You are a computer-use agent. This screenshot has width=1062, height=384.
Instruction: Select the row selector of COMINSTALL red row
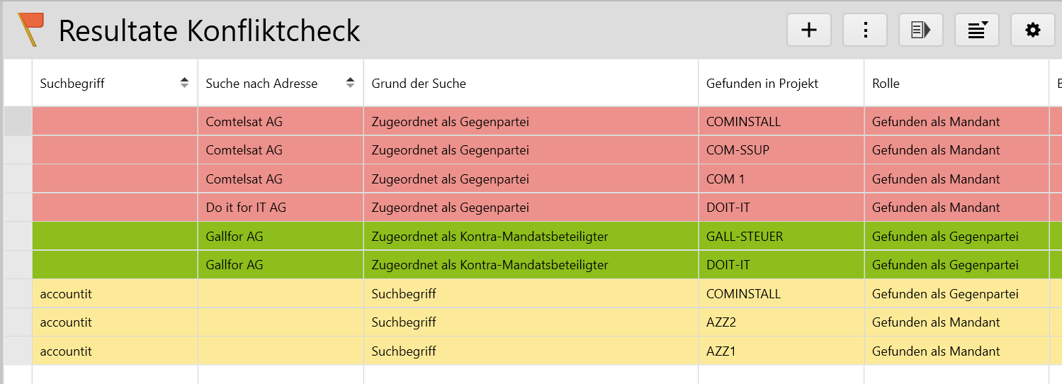tap(18, 122)
